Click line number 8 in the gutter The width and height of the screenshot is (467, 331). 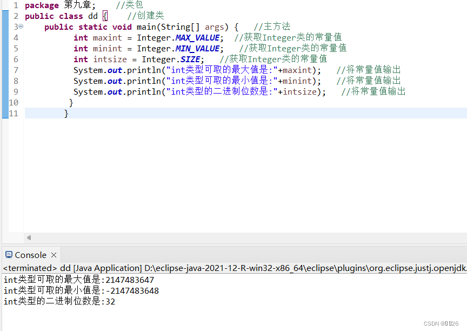[16, 81]
